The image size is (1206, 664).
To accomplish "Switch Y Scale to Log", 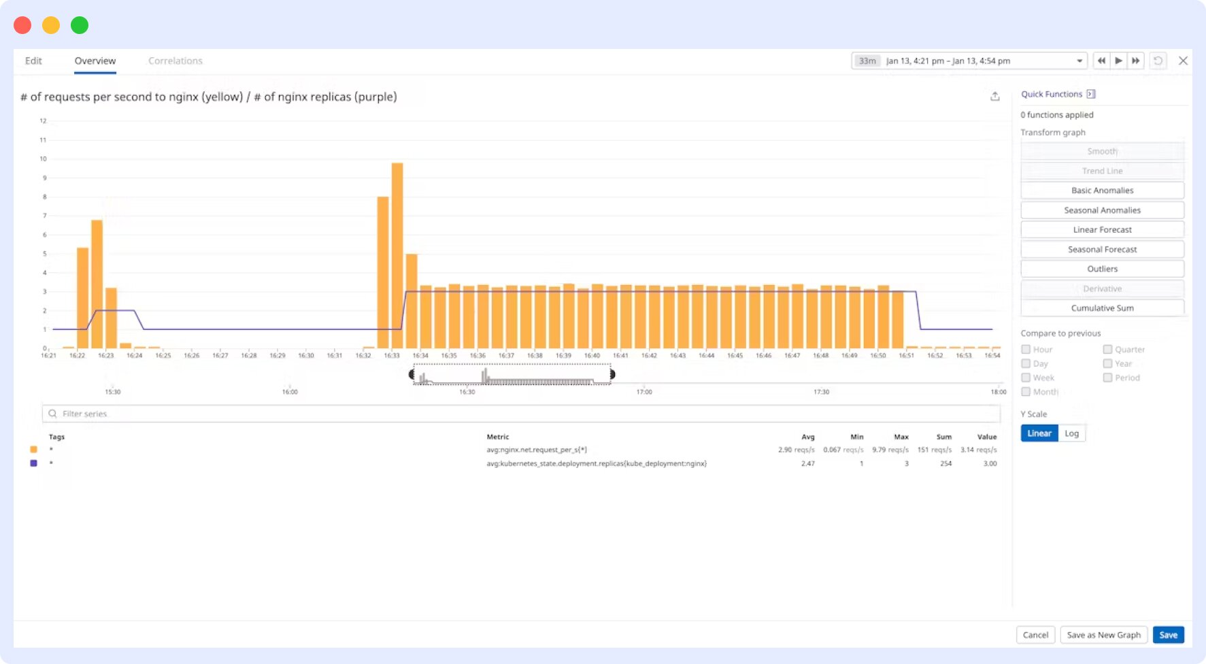I will click(1072, 433).
